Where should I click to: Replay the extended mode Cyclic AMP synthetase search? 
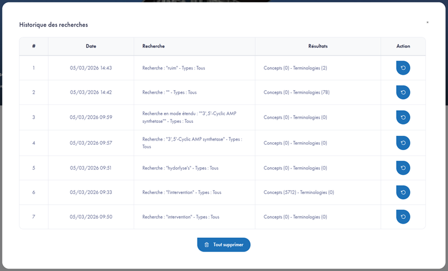pyautogui.click(x=403, y=117)
